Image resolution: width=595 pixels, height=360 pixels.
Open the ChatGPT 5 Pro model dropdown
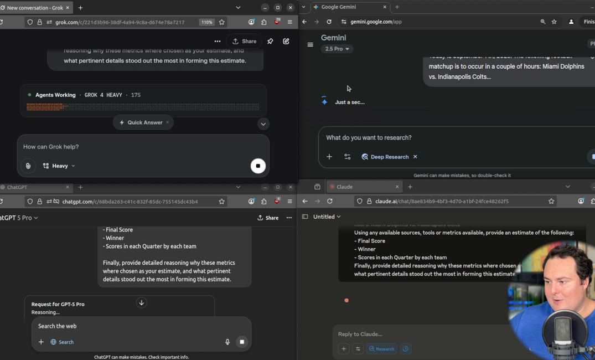[x=19, y=218]
